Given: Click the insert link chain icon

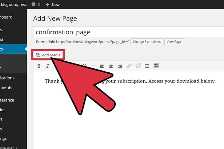Looking at the screenshot, I should click(129, 66).
